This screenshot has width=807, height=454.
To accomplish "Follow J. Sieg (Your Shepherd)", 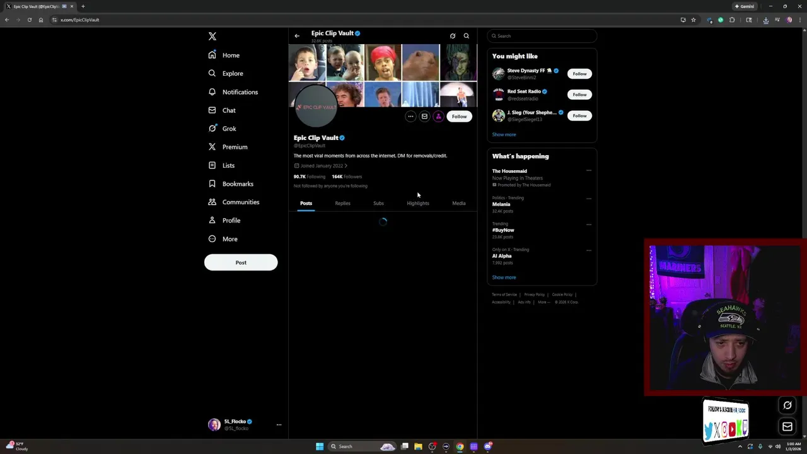I will click(579, 115).
